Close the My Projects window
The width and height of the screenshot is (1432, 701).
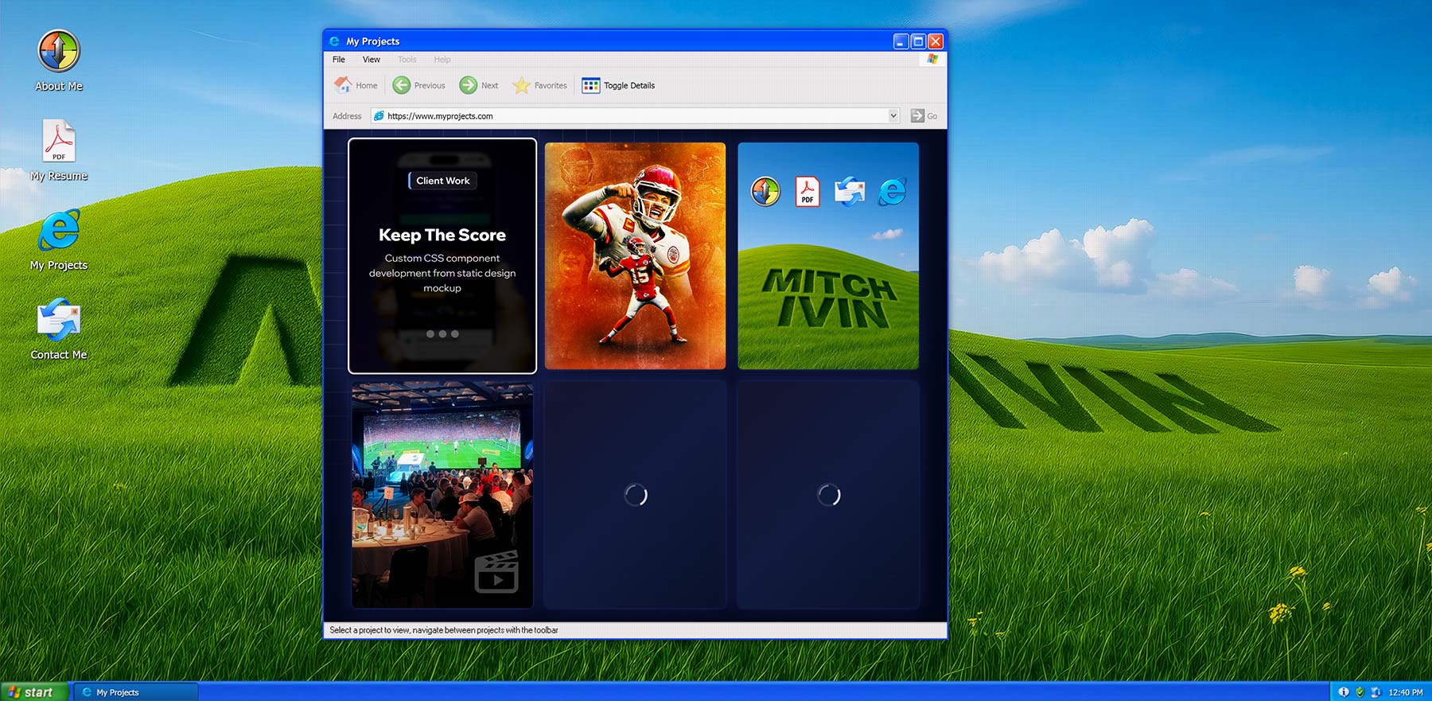coord(936,41)
